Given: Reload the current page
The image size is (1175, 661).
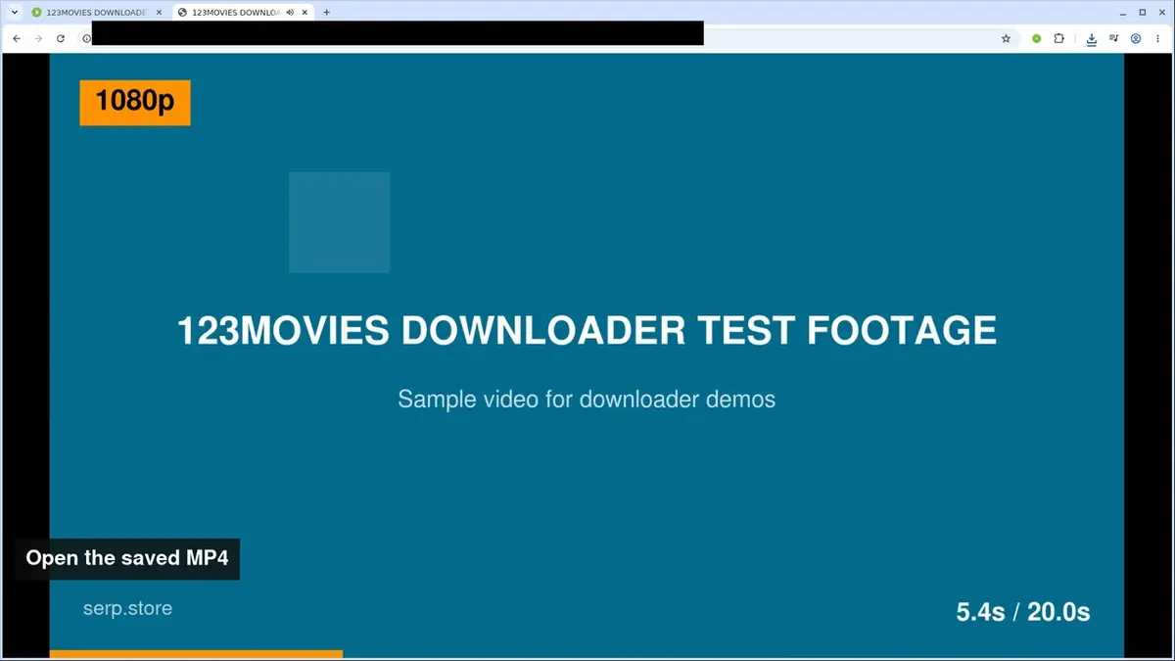Looking at the screenshot, I should (x=61, y=38).
